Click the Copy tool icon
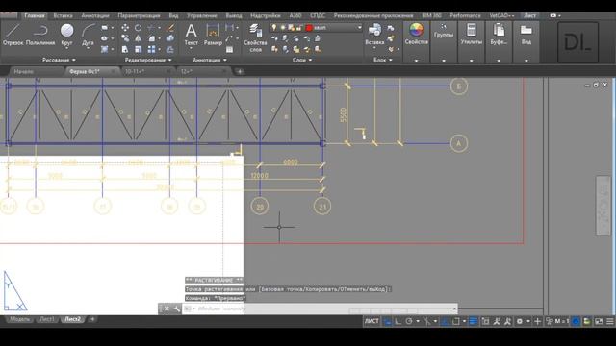Image resolution: width=616 pixels, height=346 pixels. pos(125,38)
